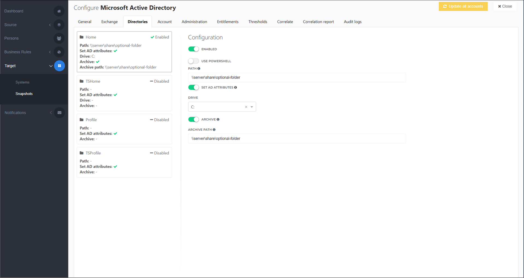Select the Directories tab
The image size is (524, 278).
(x=138, y=22)
